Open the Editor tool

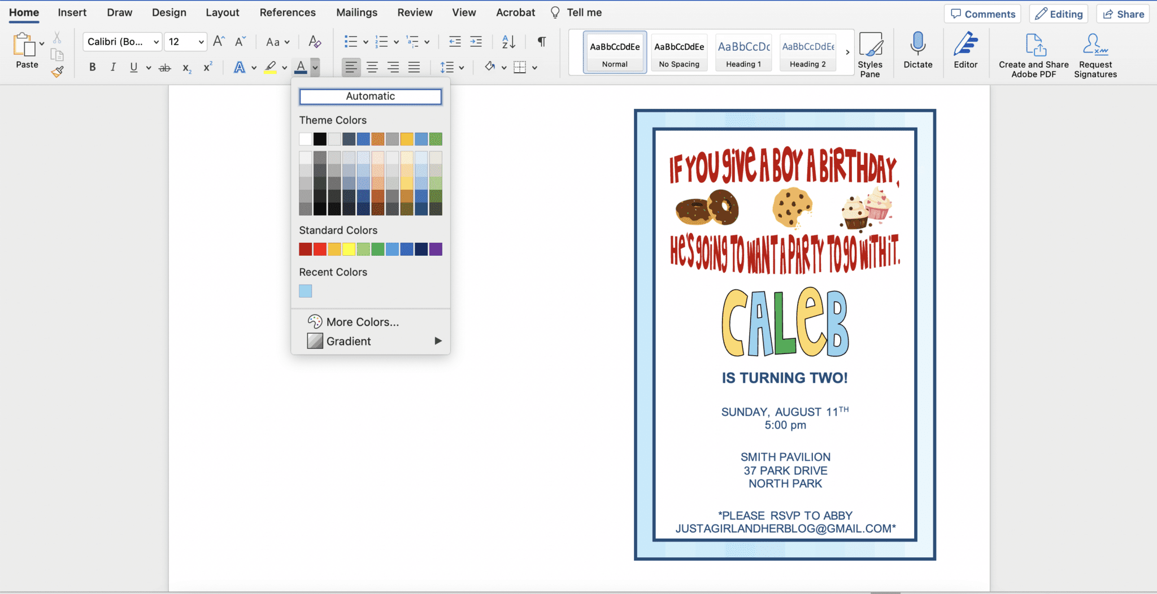point(965,50)
